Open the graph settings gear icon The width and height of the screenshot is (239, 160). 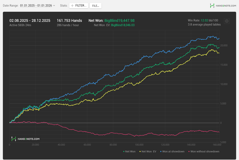227,21
